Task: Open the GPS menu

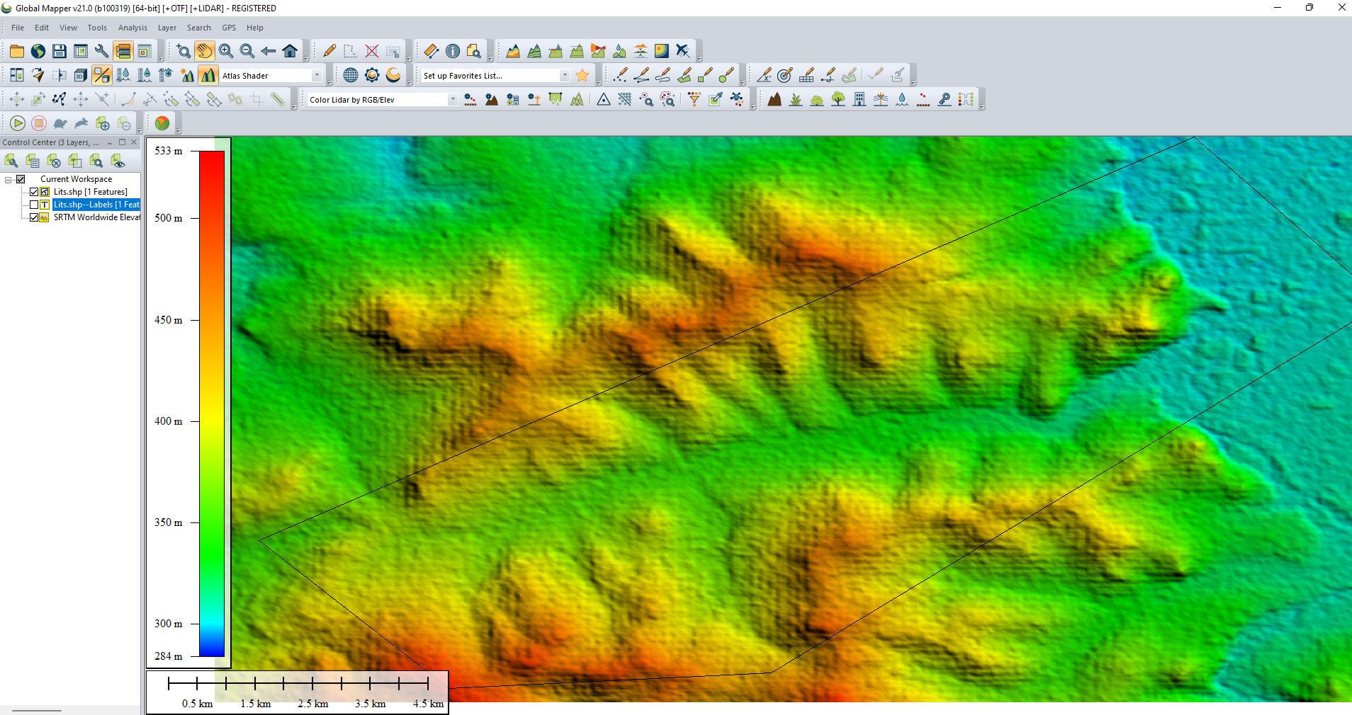Action: (x=229, y=28)
